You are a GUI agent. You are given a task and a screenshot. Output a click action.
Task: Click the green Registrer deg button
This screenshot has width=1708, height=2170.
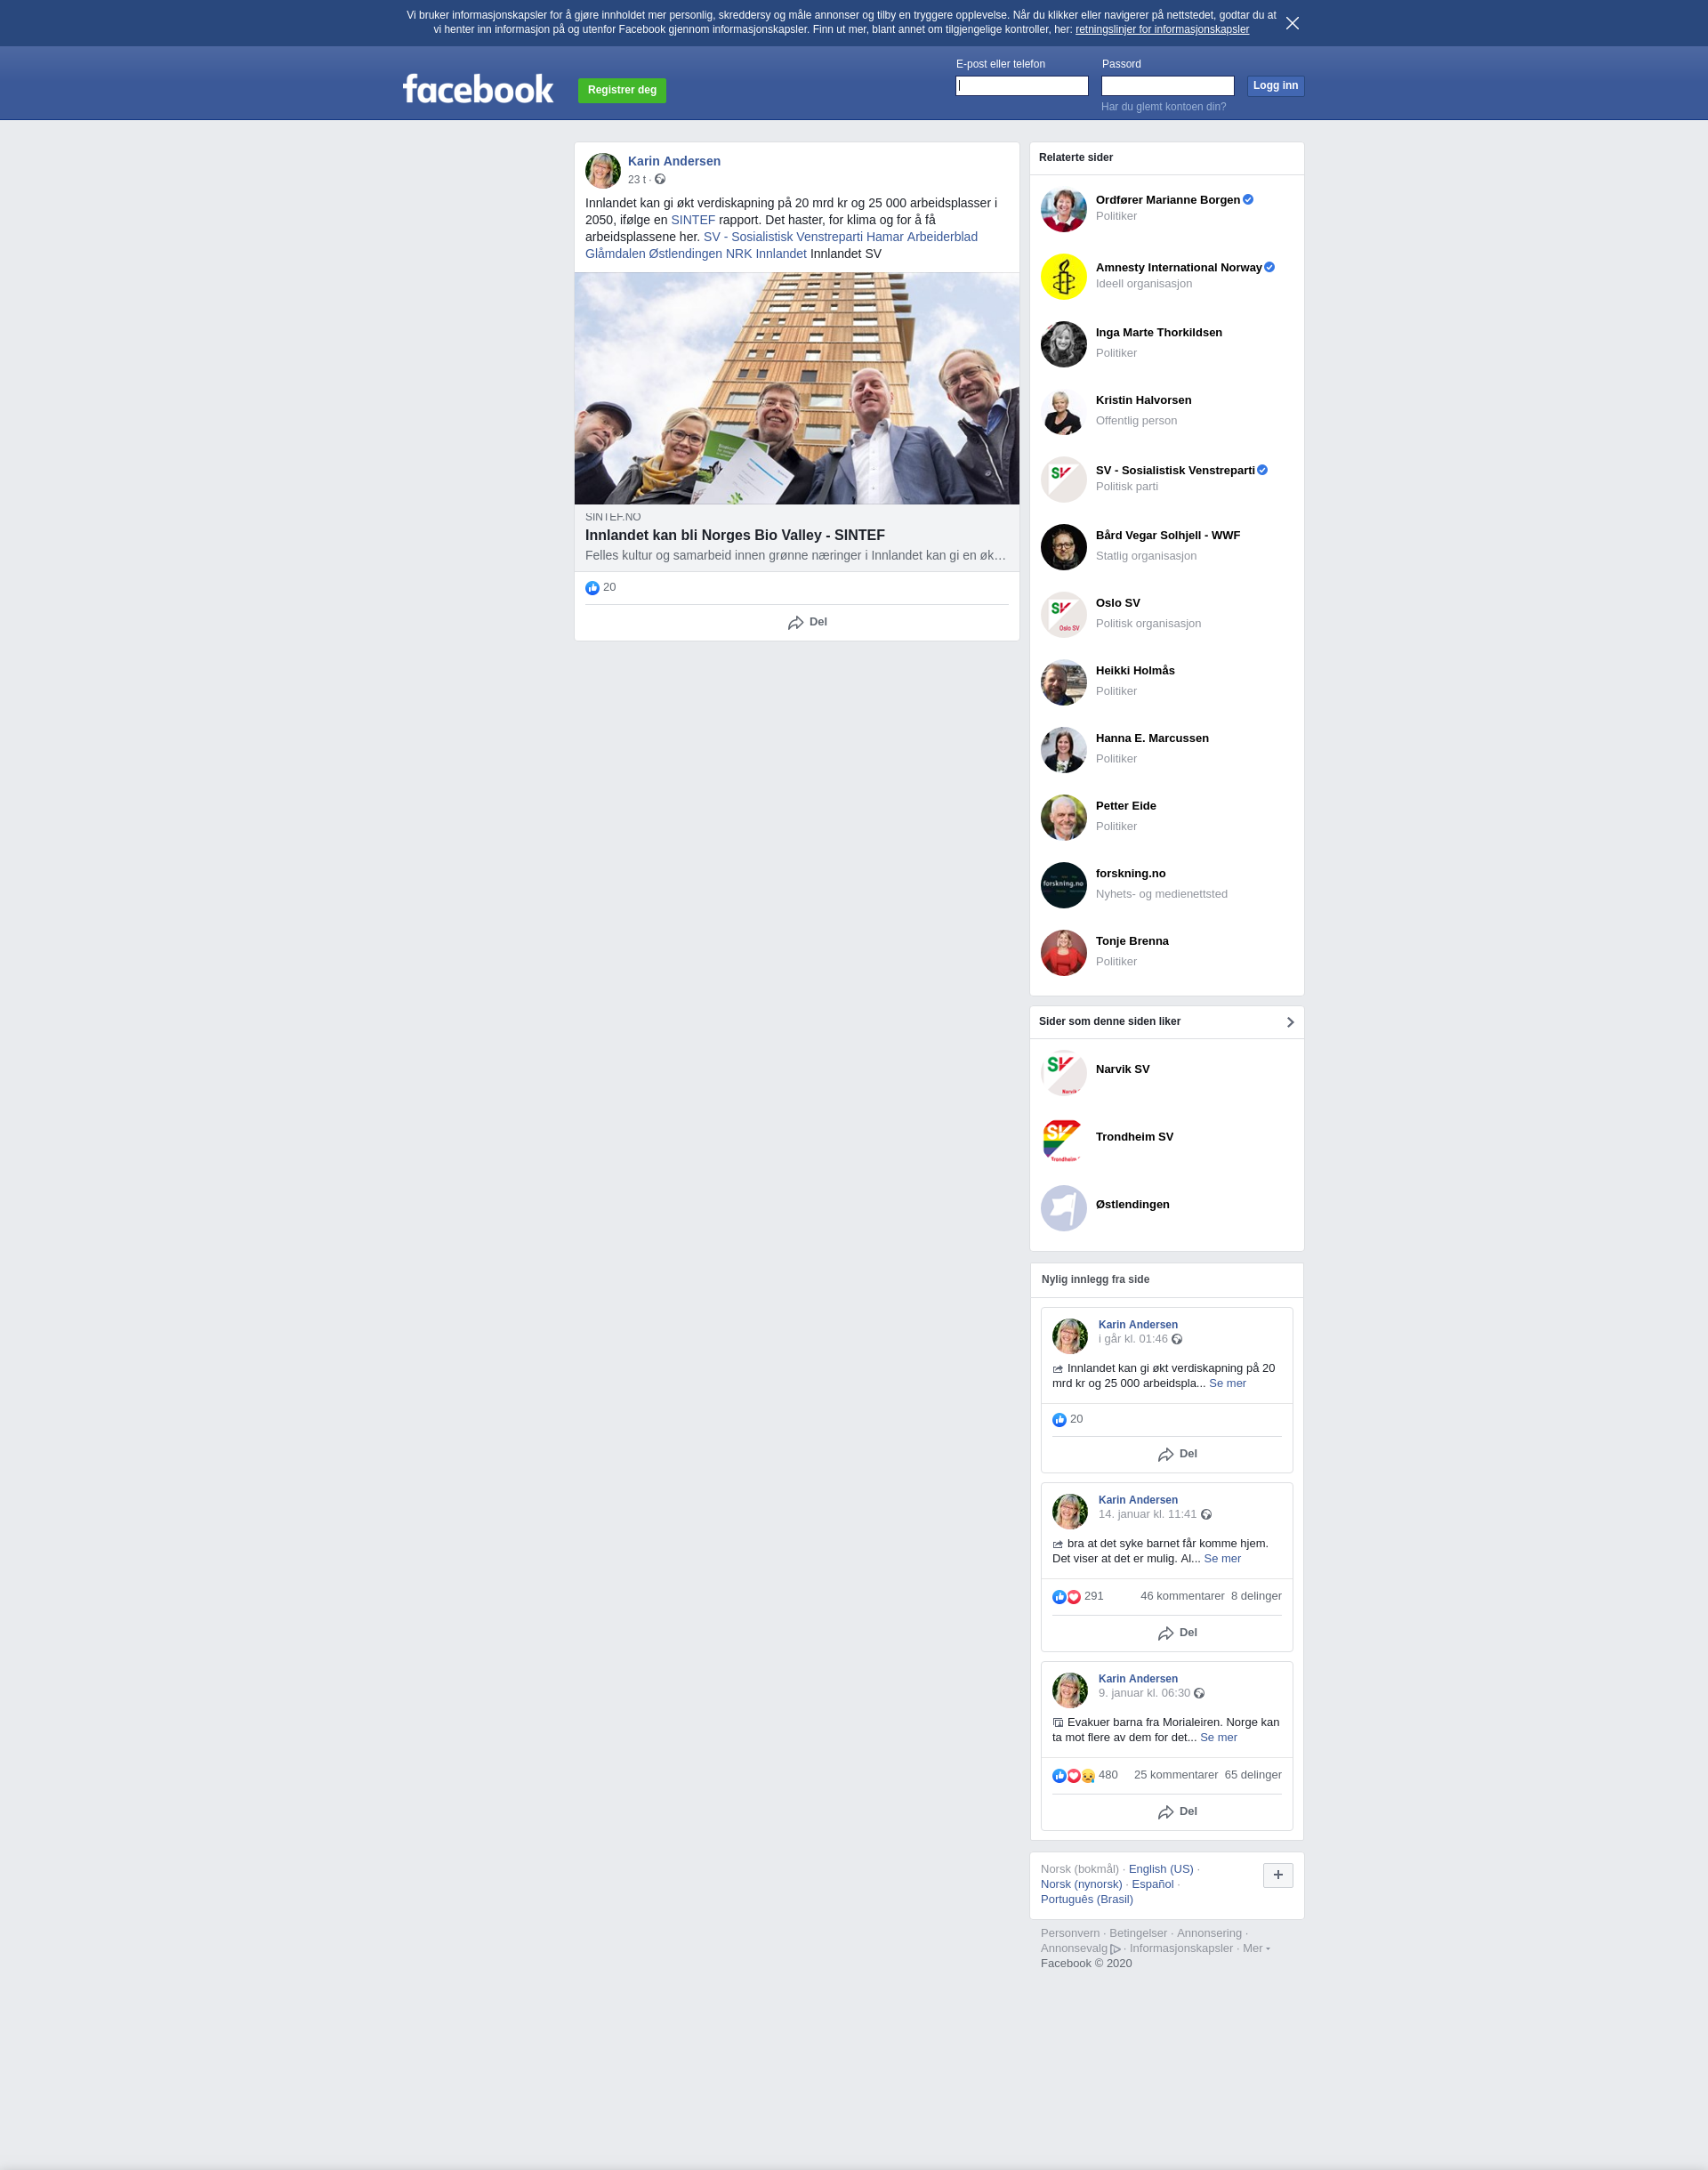coord(622,90)
